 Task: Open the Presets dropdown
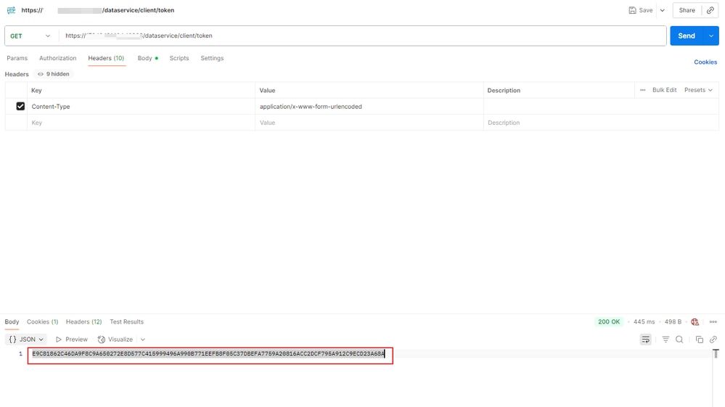pyautogui.click(x=698, y=90)
